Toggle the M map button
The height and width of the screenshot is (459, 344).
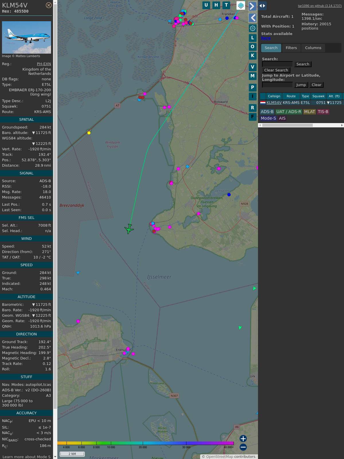click(x=253, y=76)
